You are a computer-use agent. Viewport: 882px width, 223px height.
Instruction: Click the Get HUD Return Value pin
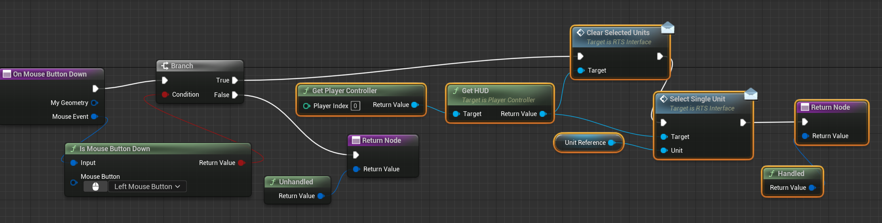pyautogui.click(x=543, y=114)
